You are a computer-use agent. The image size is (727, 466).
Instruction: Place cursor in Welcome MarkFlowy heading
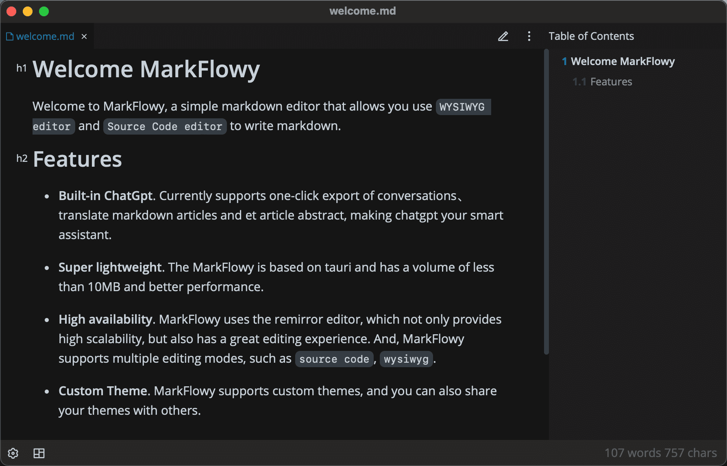(146, 69)
